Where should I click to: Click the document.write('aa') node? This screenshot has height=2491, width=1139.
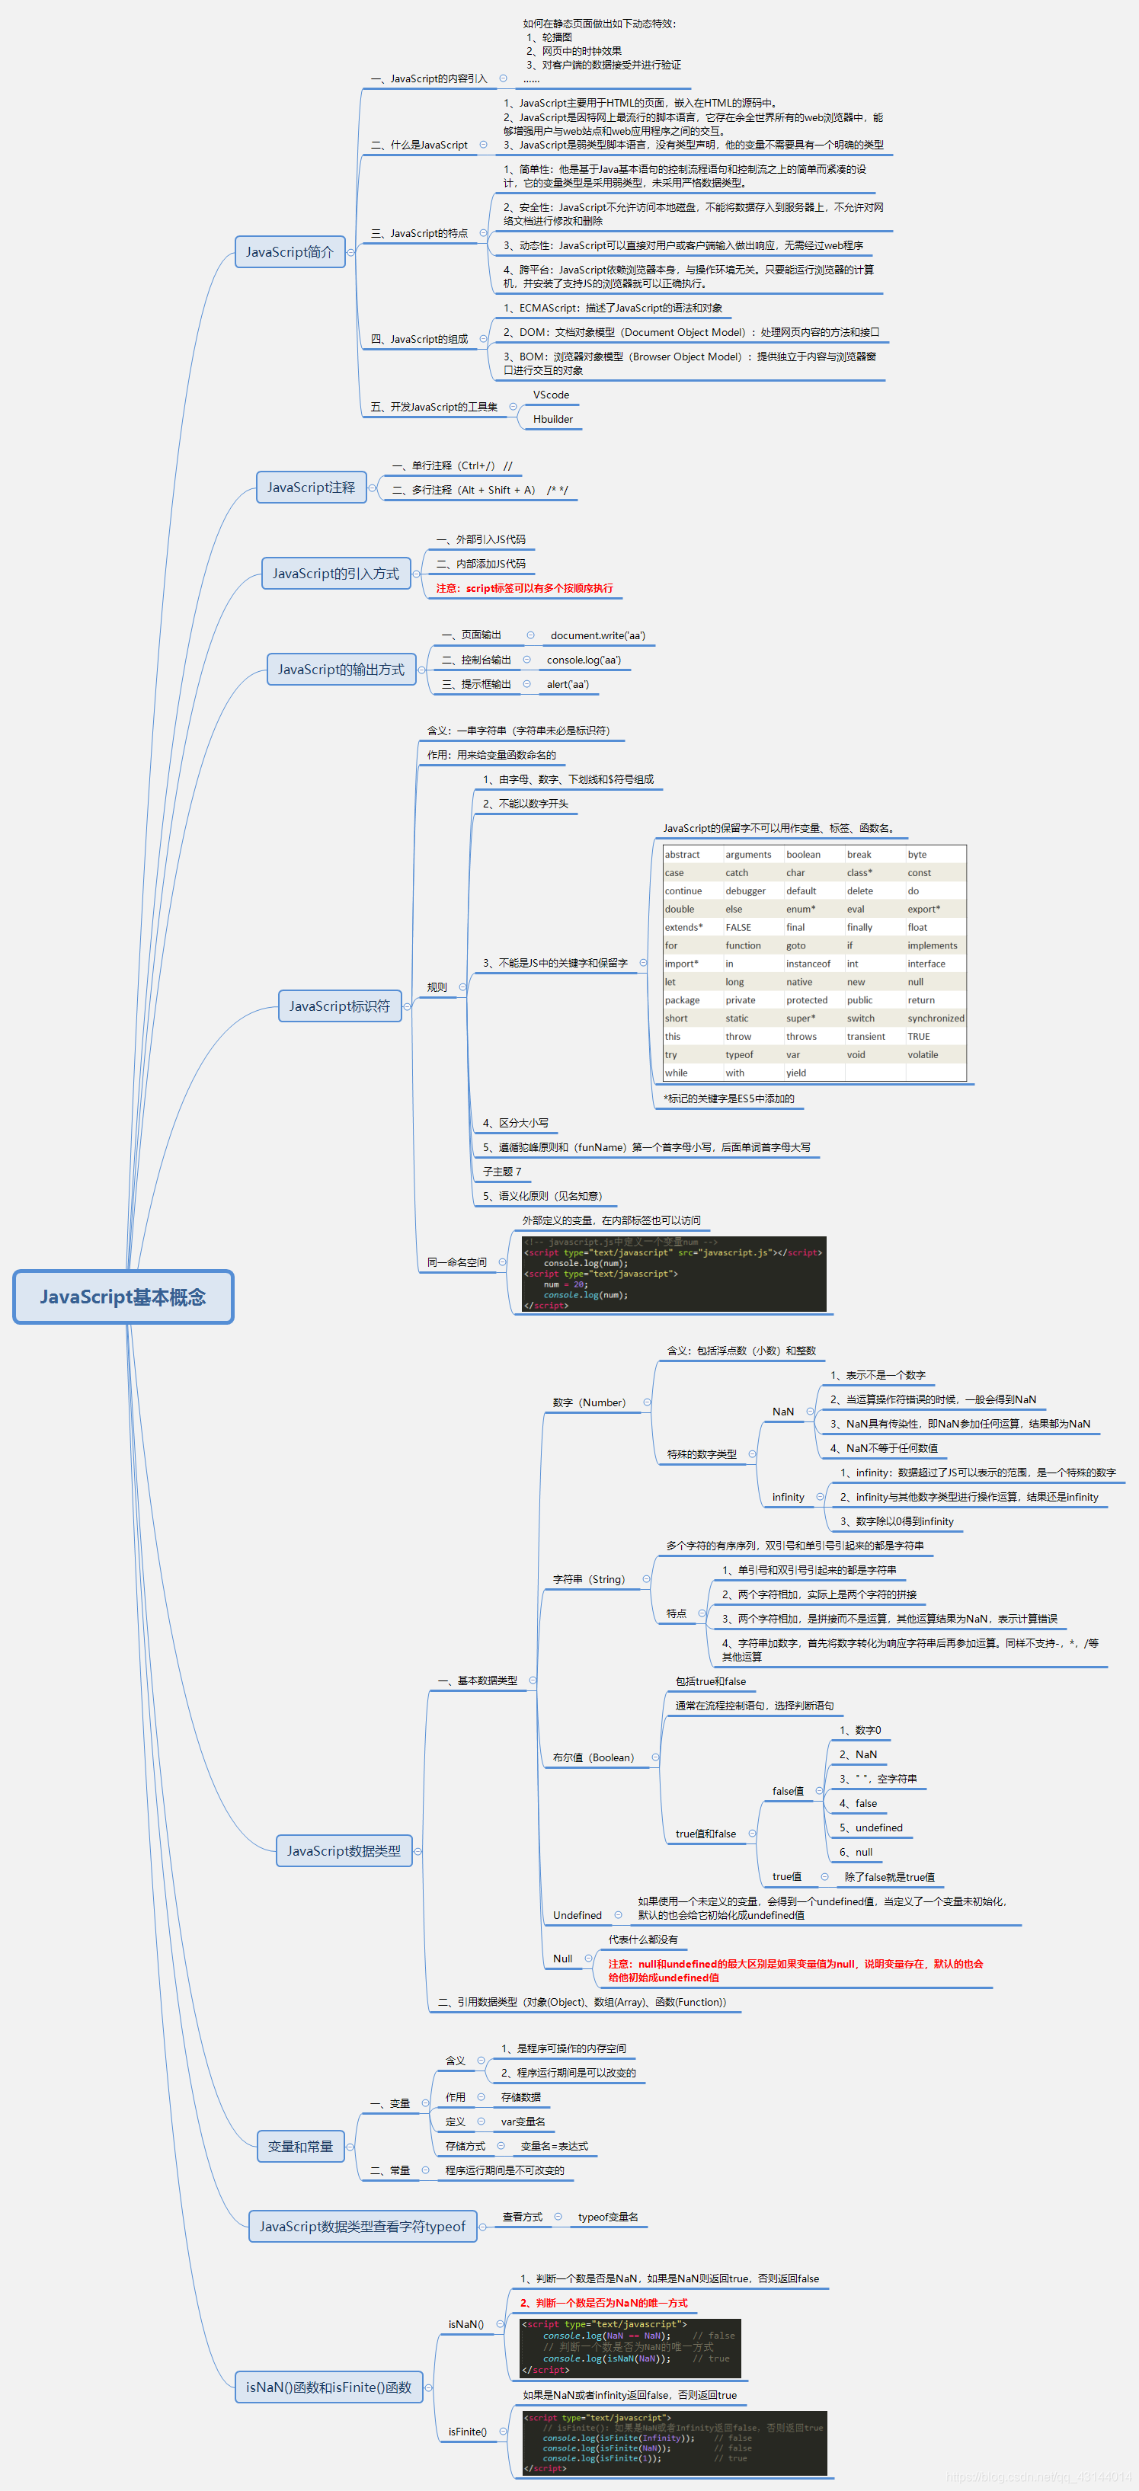pyautogui.click(x=597, y=635)
